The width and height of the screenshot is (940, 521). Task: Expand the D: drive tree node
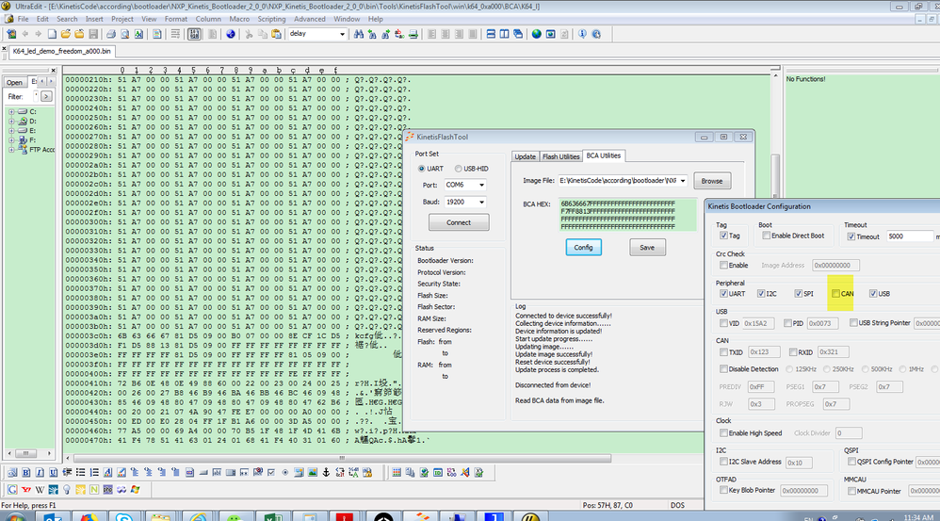(x=11, y=122)
